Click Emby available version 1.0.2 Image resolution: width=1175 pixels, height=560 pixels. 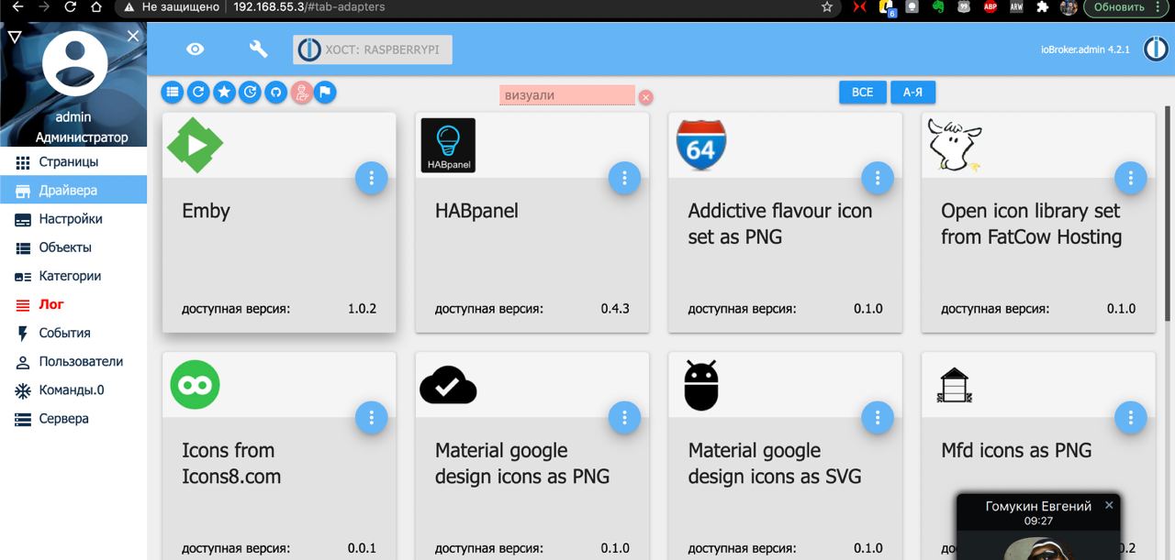pos(362,309)
